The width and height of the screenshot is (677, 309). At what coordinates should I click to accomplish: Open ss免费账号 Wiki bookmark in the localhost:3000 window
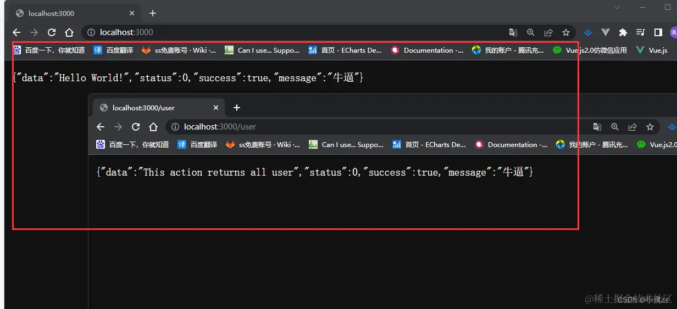[179, 50]
